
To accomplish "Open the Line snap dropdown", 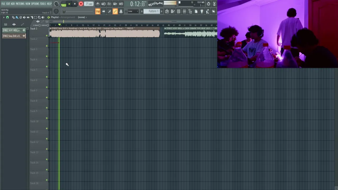I will click(133, 11).
